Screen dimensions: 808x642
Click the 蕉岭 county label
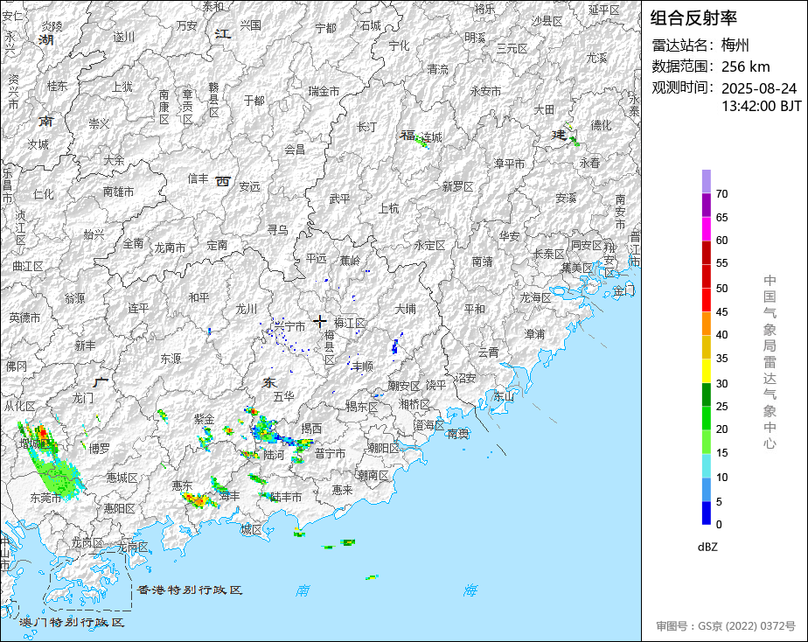pos(350,260)
